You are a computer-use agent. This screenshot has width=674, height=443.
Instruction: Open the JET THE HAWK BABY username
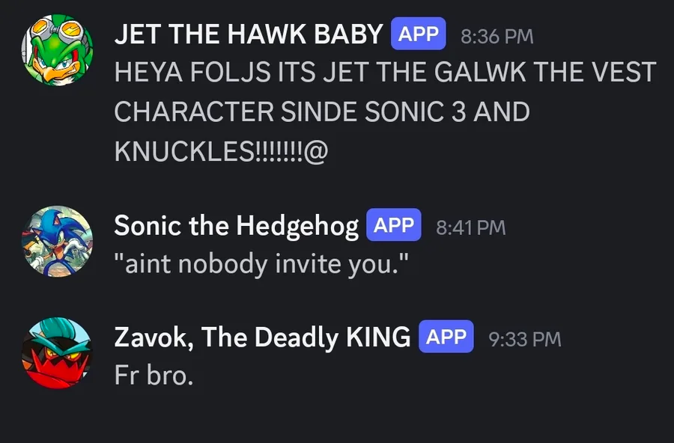click(249, 34)
